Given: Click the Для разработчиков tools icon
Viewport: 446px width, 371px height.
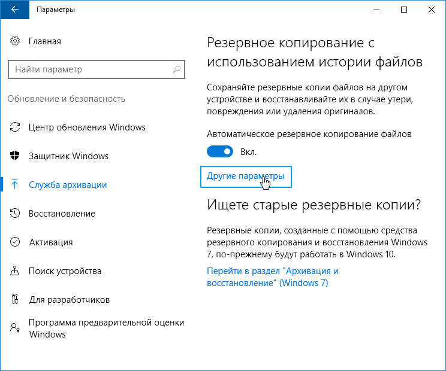Looking at the screenshot, I should [15, 300].
